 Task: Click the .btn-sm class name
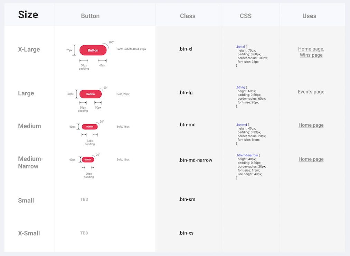click(x=187, y=199)
